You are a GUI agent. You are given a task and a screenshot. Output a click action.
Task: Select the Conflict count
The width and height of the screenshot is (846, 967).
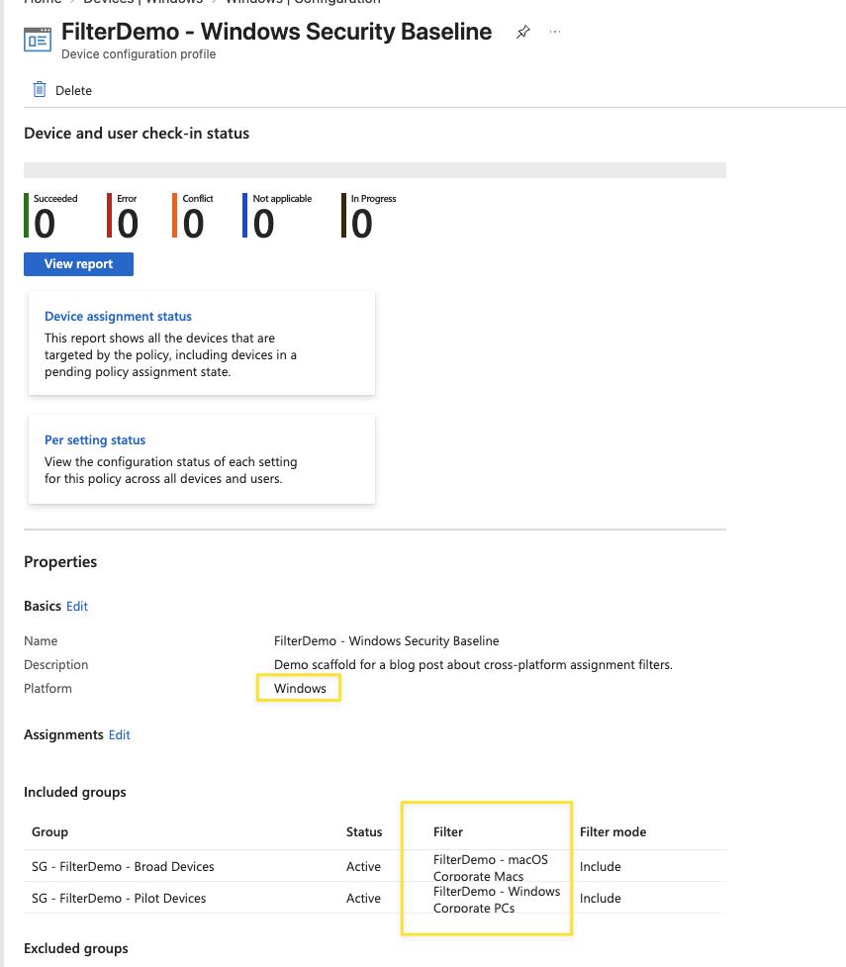pyautogui.click(x=194, y=224)
